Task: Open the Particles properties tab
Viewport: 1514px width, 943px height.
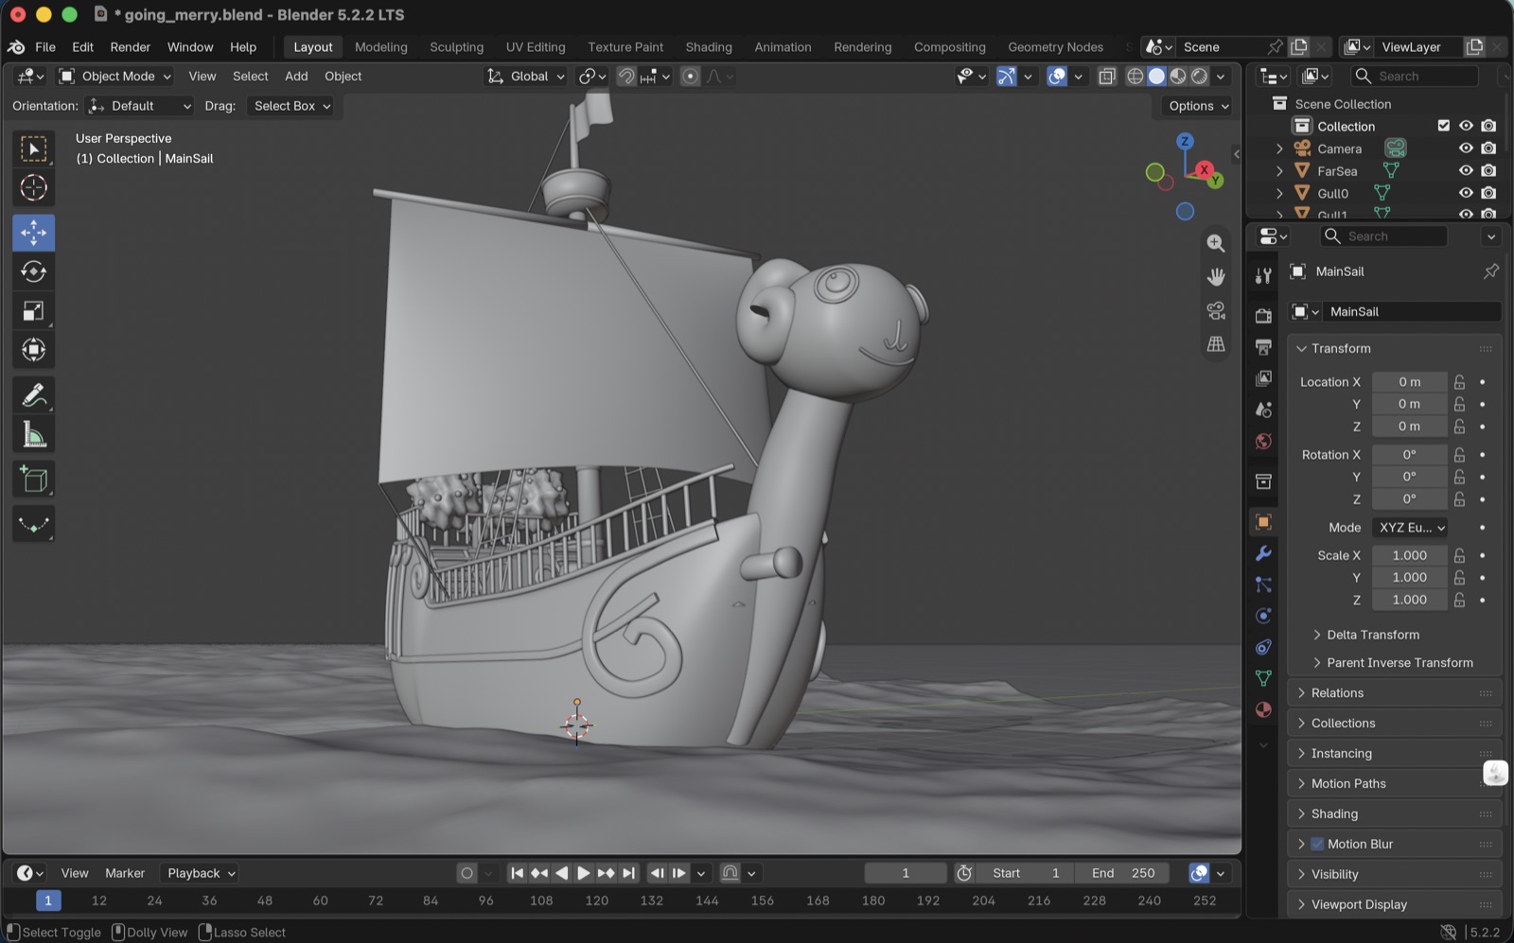Action: click(1263, 585)
